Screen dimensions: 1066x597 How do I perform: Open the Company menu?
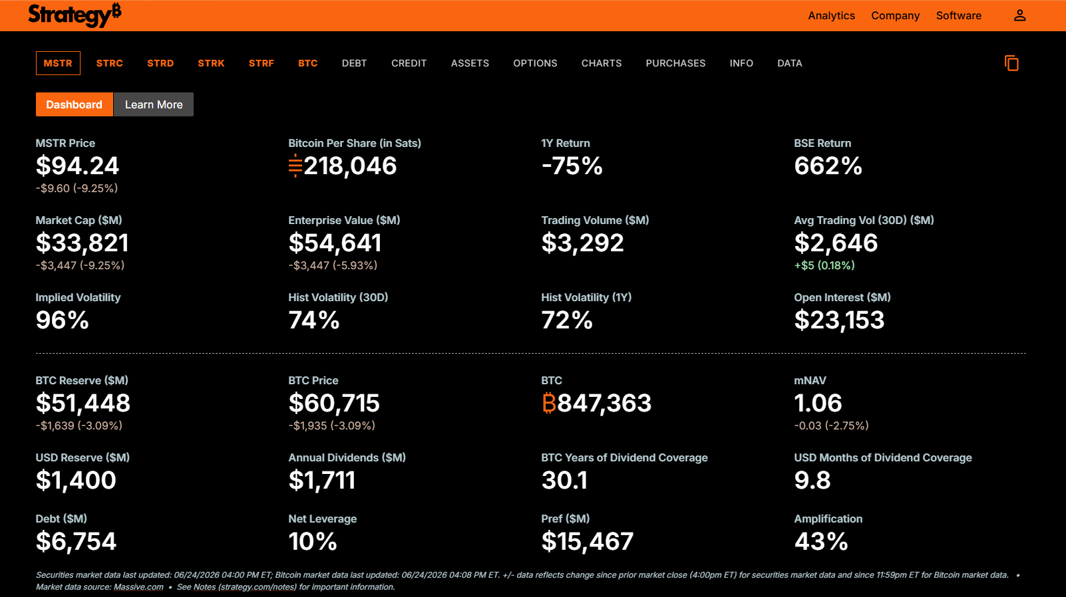[x=895, y=15]
